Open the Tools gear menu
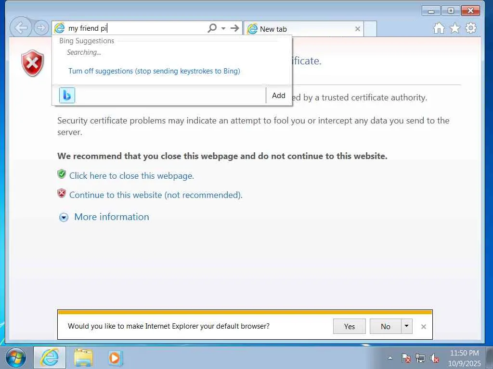 tap(471, 28)
